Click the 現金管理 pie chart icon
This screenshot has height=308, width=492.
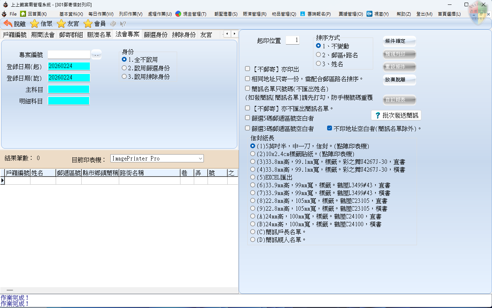tap(178, 14)
